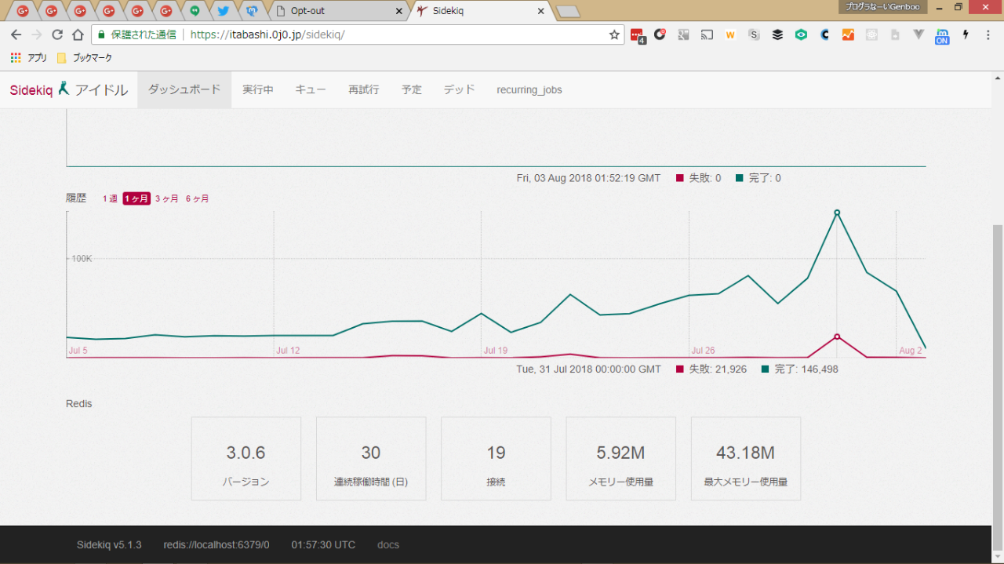Go to the recurring_jobs page
The width and height of the screenshot is (1004, 564).
[529, 89]
